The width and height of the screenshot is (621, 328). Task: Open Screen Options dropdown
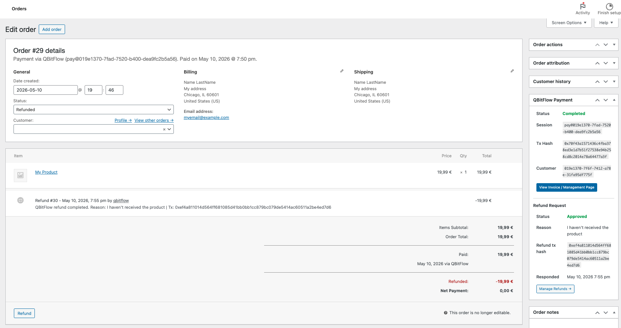pos(569,23)
